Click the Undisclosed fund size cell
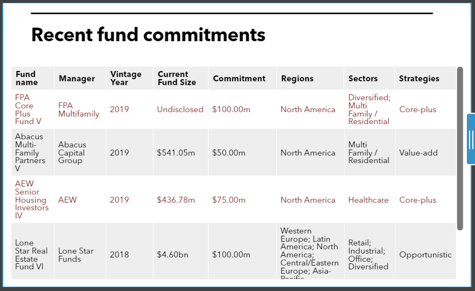 tap(180, 109)
